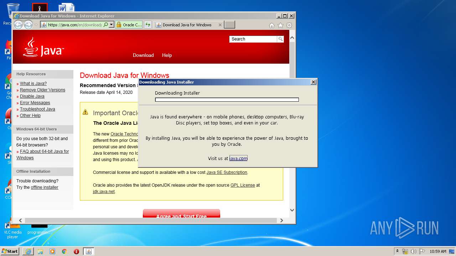Screen dimensions: 456x256
Task: Click the yellow warning icon in license notice
Action: [85, 112]
